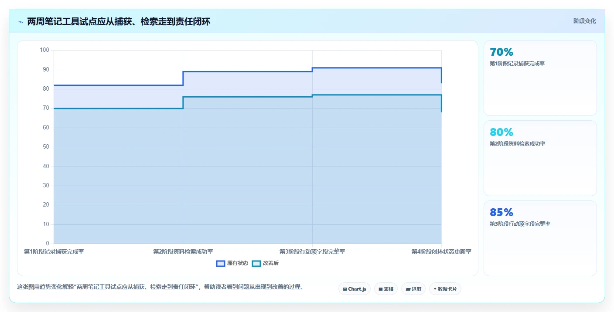The height and width of the screenshot is (312, 614).
Task: Click the 进度 chip icon
Action: point(408,289)
